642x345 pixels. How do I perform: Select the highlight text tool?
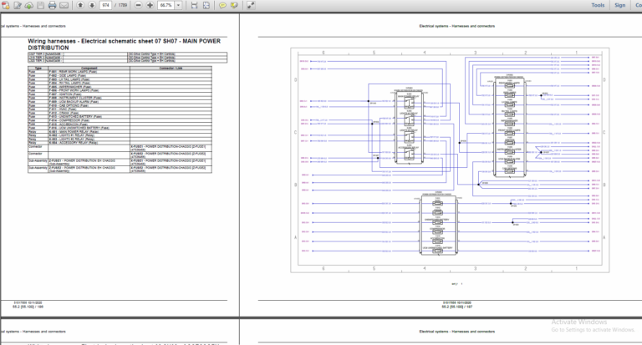coord(233,5)
